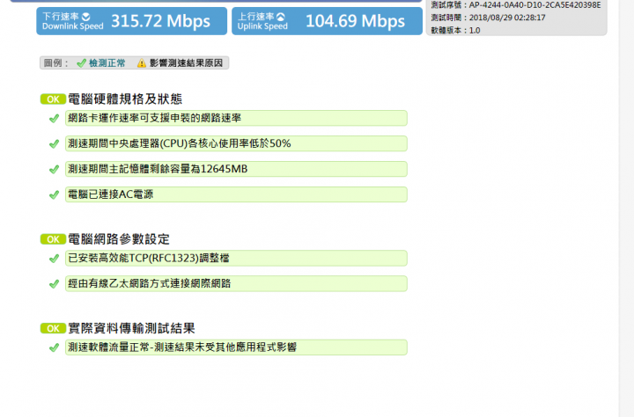Select the 104.69 Mbps uplink speed value
634x417 pixels.
point(355,21)
